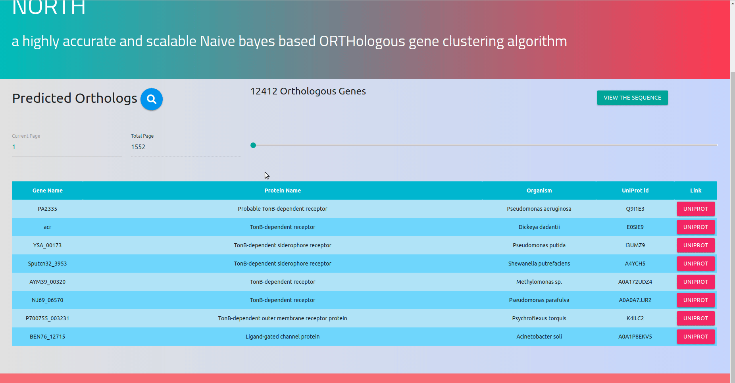Click the Total Page field
Viewport: 735px width, 383px height.
click(186, 147)
